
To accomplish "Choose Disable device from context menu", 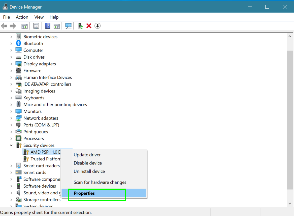I will click(104, 163).
